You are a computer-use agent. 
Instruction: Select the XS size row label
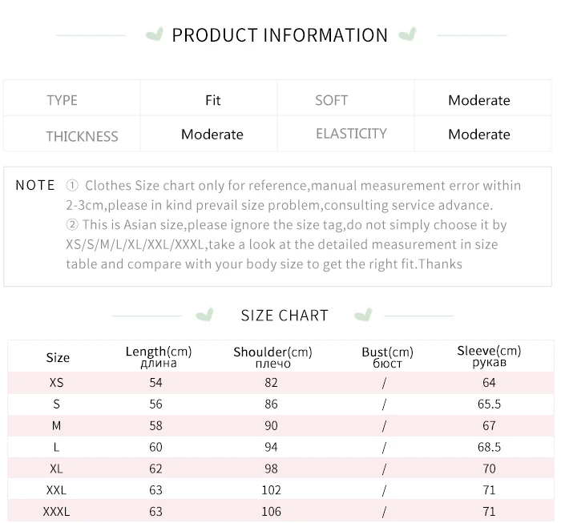pyautogui.click(x=57, y=383)
